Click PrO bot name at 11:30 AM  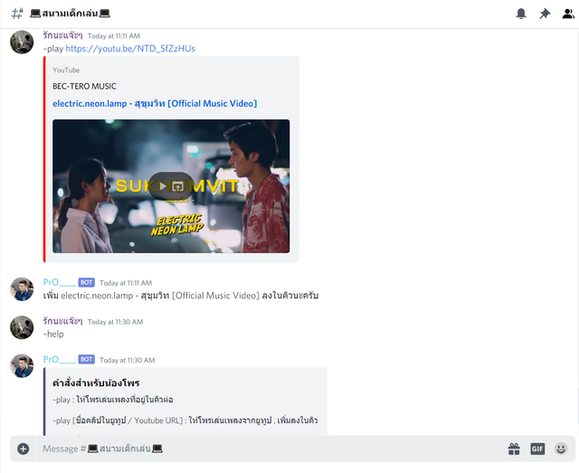coord(59,360)
